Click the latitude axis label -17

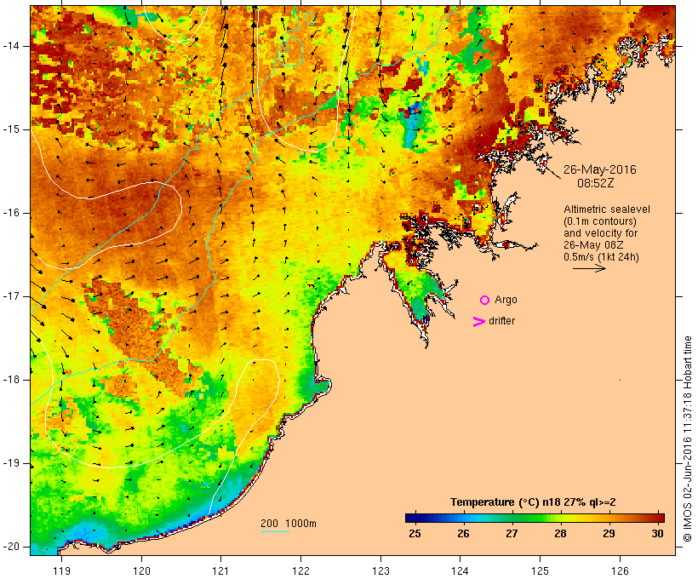11,296
